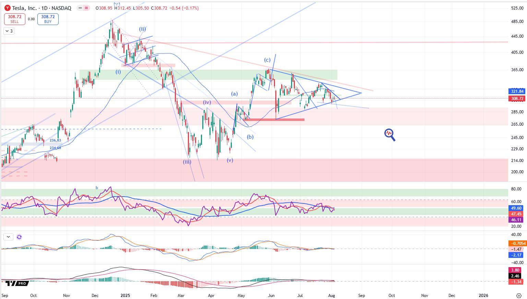Click the red 47.45 RSI label
527x299 pixels.
click(x=516, y=214)
